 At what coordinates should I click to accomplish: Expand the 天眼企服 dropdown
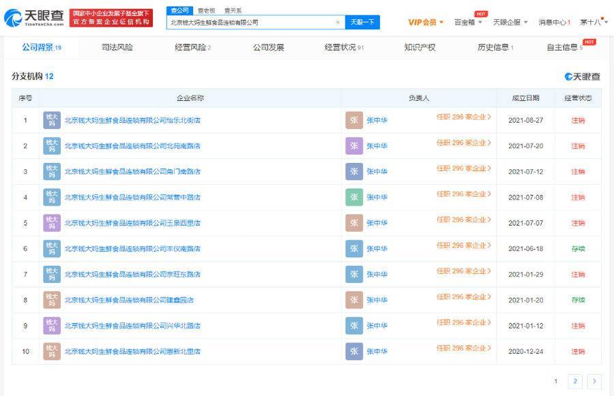click(510, 22)
